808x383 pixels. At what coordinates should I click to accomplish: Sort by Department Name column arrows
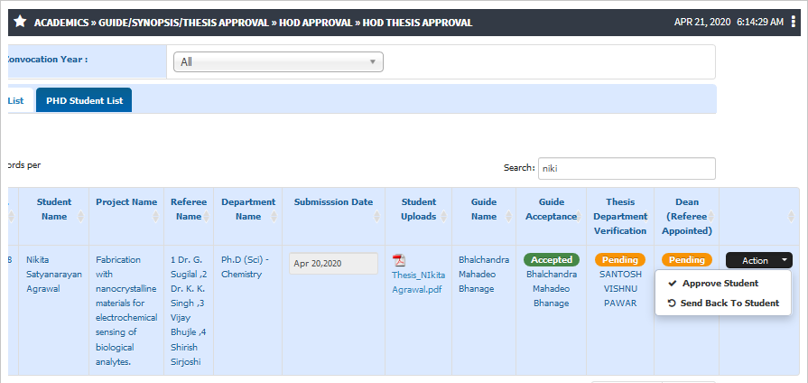click(274, 217)
